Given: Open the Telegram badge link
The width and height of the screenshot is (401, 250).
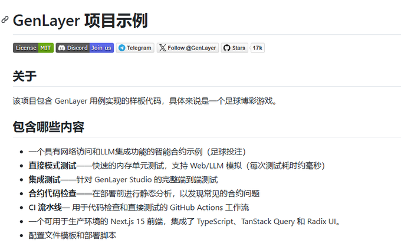Looking at the screenshot, I should [x=135, y=48].
